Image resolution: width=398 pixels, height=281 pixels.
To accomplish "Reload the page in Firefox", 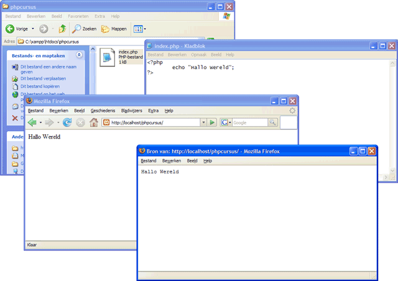I will click(67, 122).
